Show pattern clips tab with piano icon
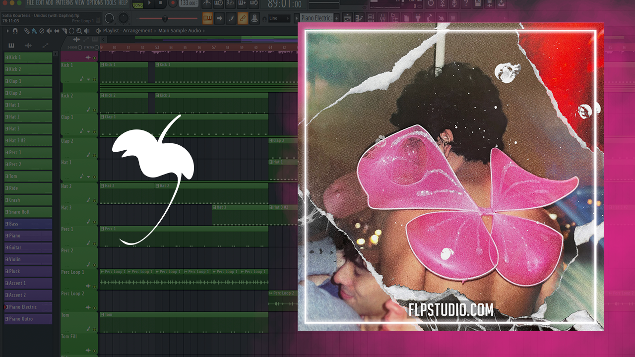635x357 pixels. 11,45
